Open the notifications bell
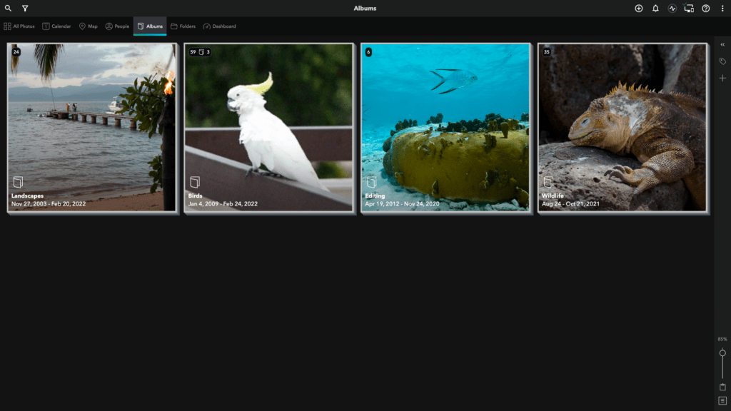 tap(655, 9)
